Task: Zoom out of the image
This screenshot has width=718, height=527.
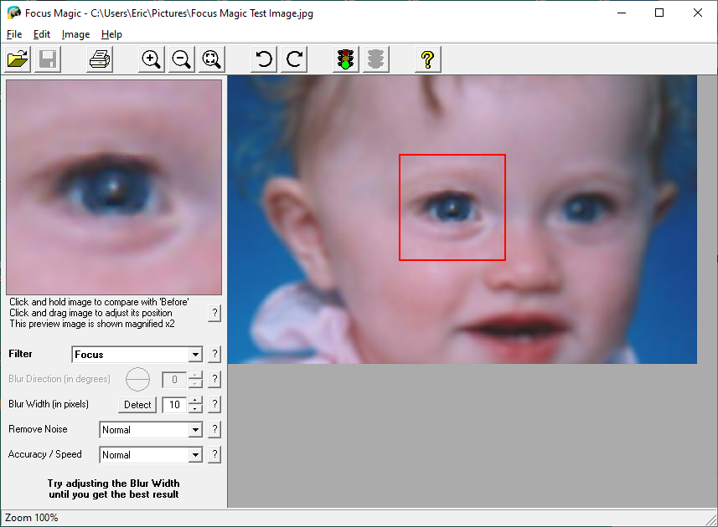Action: (x=181, y=59)
